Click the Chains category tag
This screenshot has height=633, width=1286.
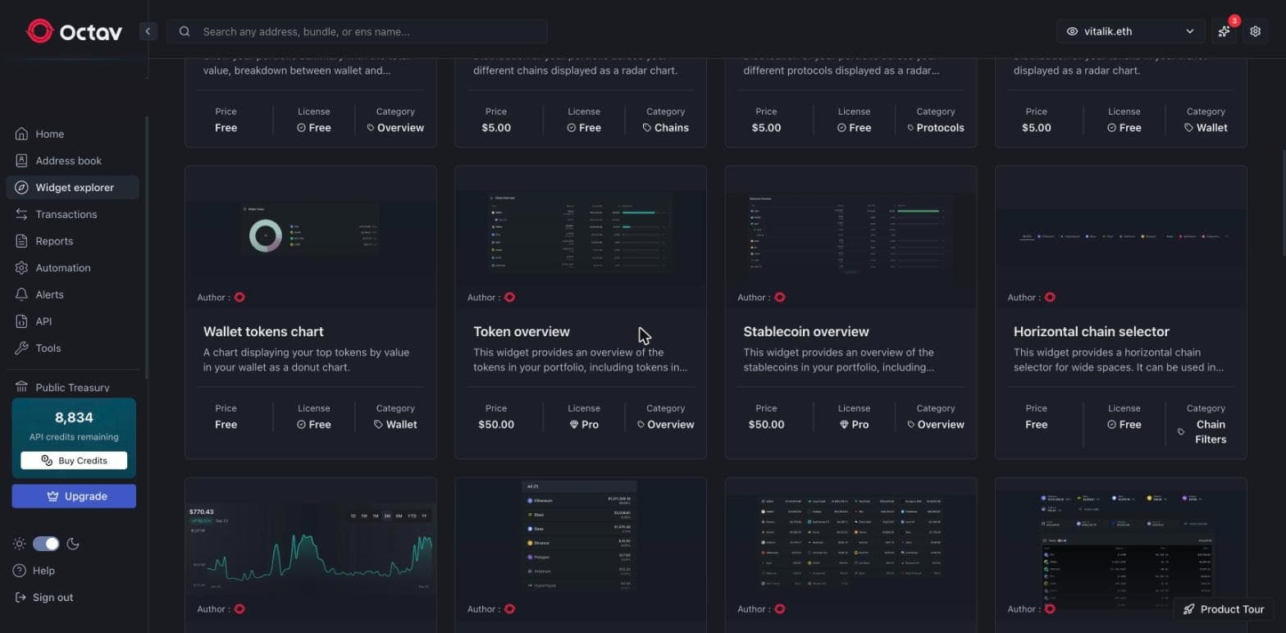(665, 128)
